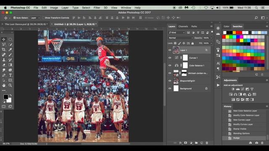Open Spotlight search in macOS menu bar
The height and width of the screenshot is (151, 269).
click(x=256, y=8)
